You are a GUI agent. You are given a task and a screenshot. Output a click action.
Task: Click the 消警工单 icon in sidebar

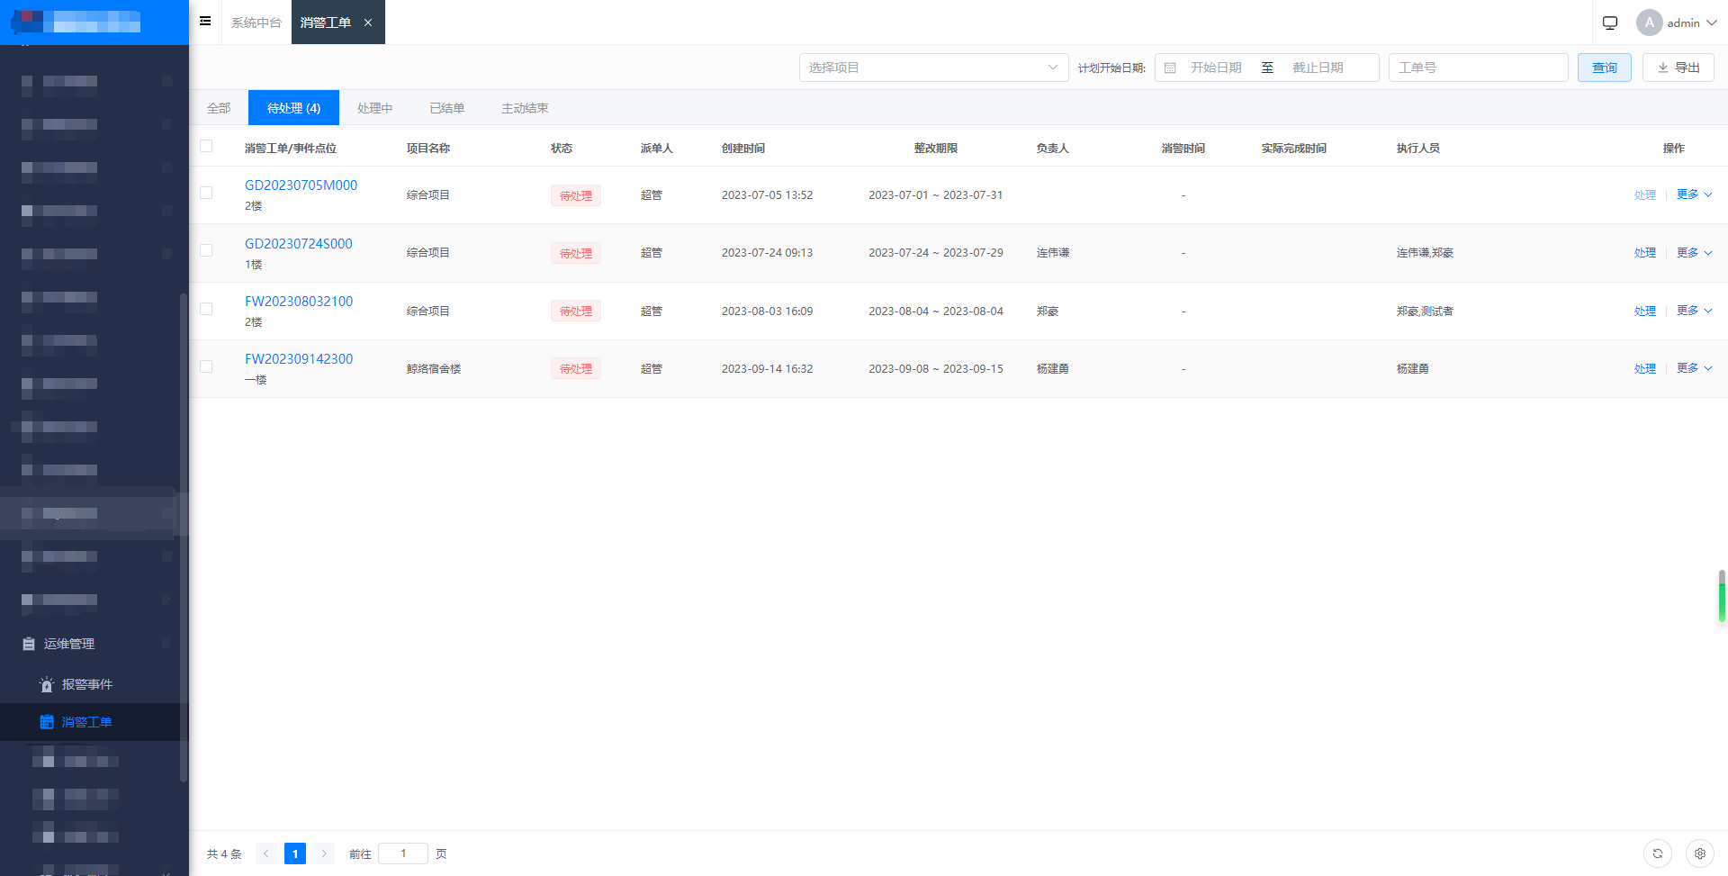[47, 722]
